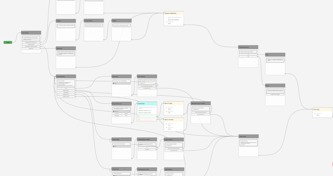Open the Способ оплаты block
The image size is (333, 176).
pyautogui.click(x=94, y=21)
